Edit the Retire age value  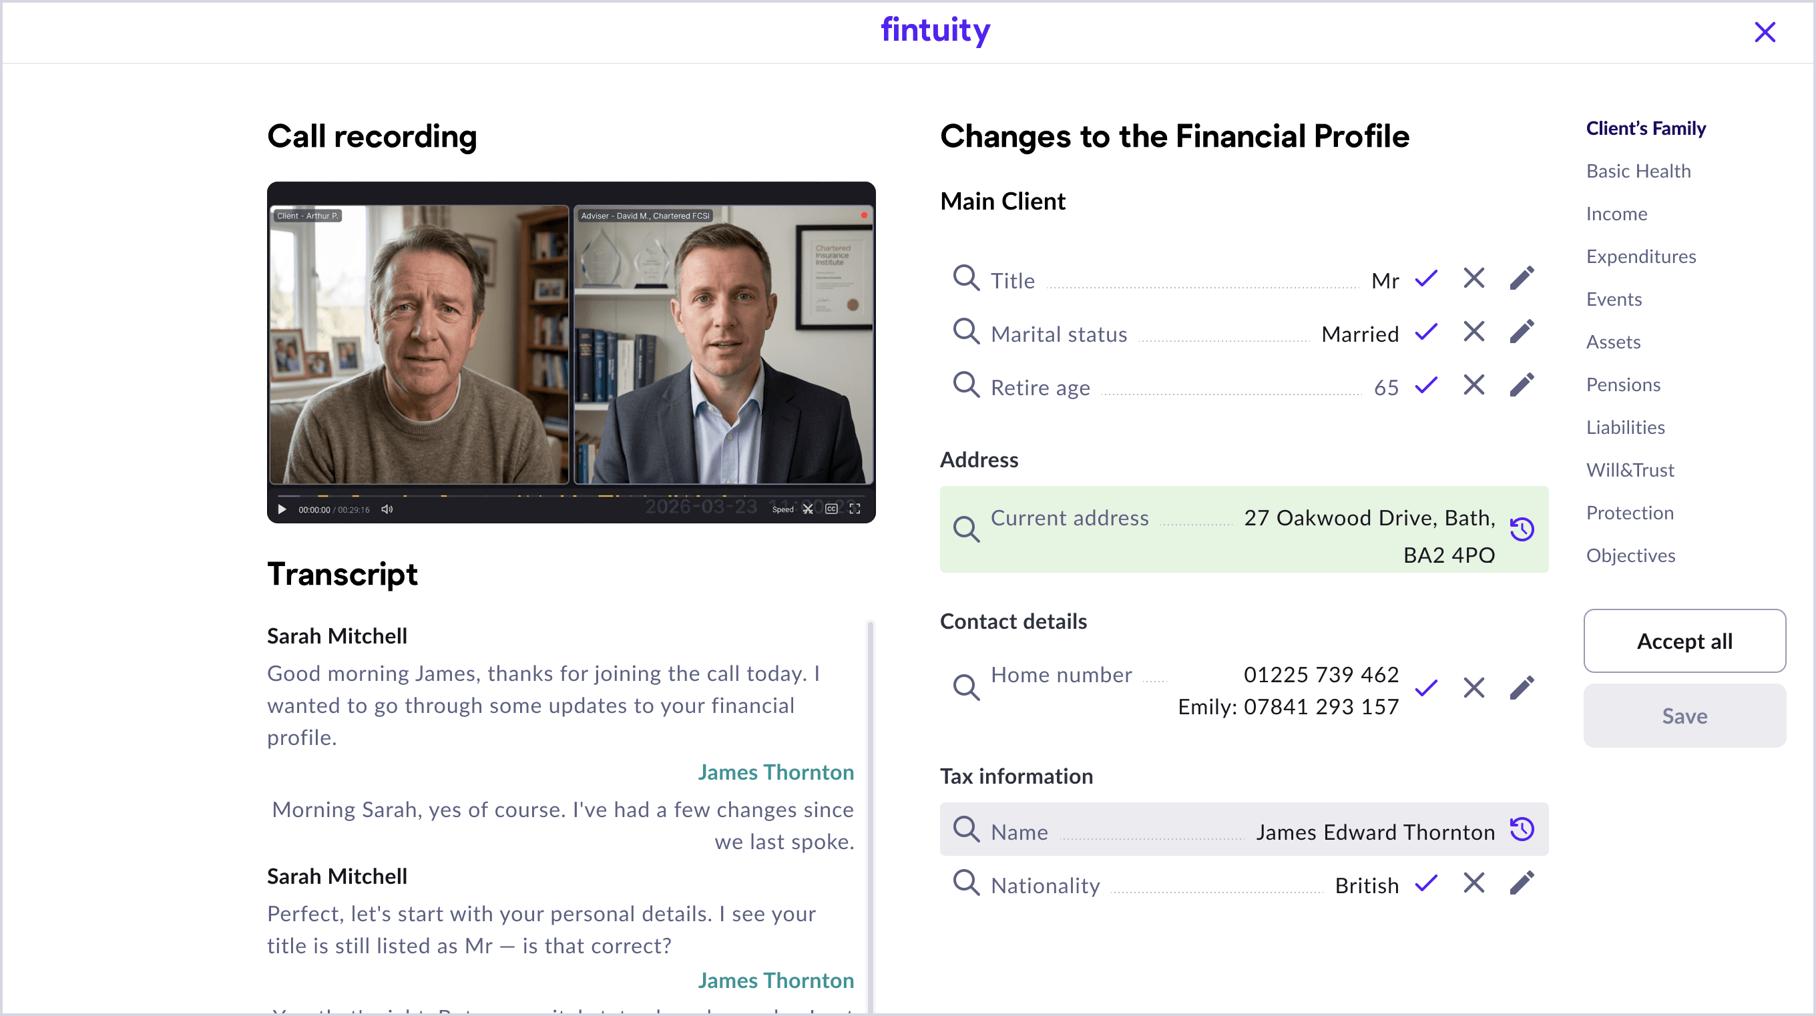1522,386
